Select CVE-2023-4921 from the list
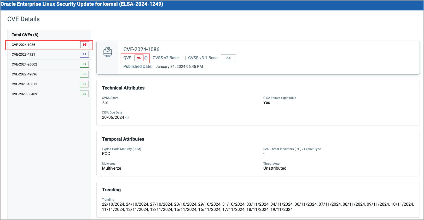This screenshot has width=424, height=220. pos(24,55)
